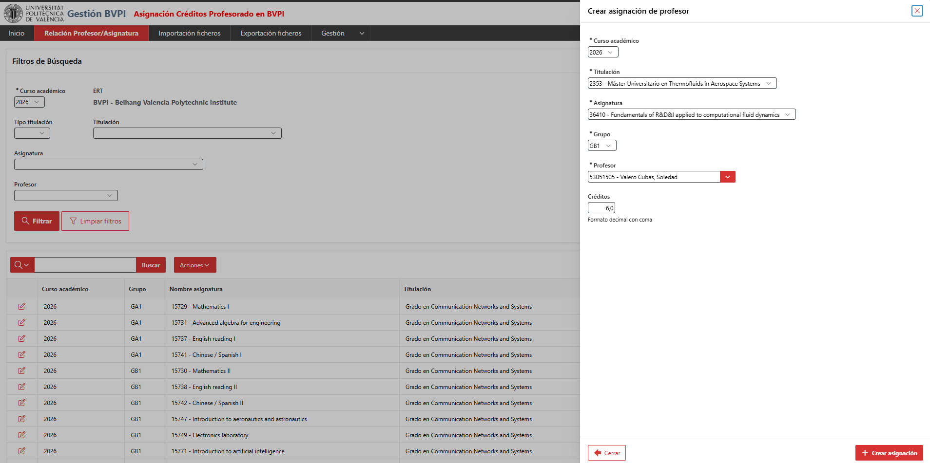
Task: Expand Curso académico 2026 in side panel
Action: tap(603, 52)
